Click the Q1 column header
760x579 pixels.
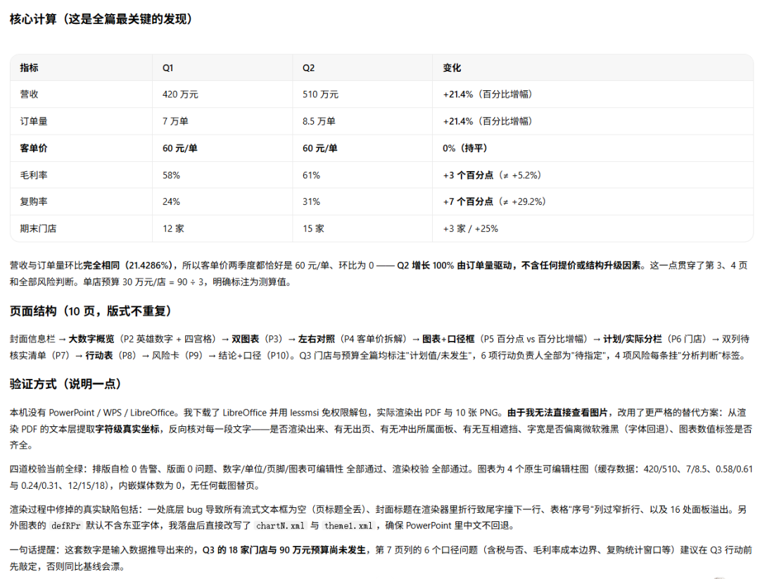(167, 68)
